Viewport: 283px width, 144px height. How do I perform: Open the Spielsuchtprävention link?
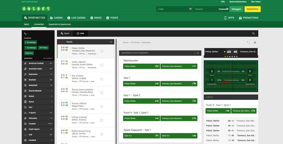(238, 2)
